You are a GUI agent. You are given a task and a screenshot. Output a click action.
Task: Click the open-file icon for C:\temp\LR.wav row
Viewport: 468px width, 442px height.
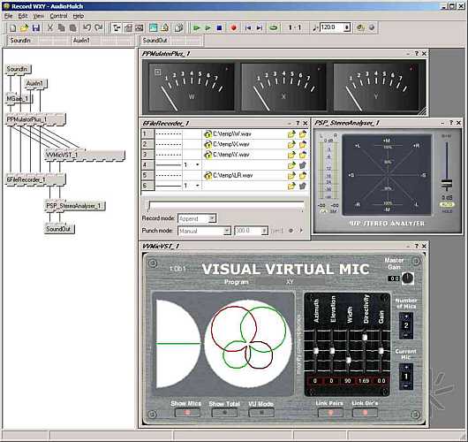coord(291,175)
